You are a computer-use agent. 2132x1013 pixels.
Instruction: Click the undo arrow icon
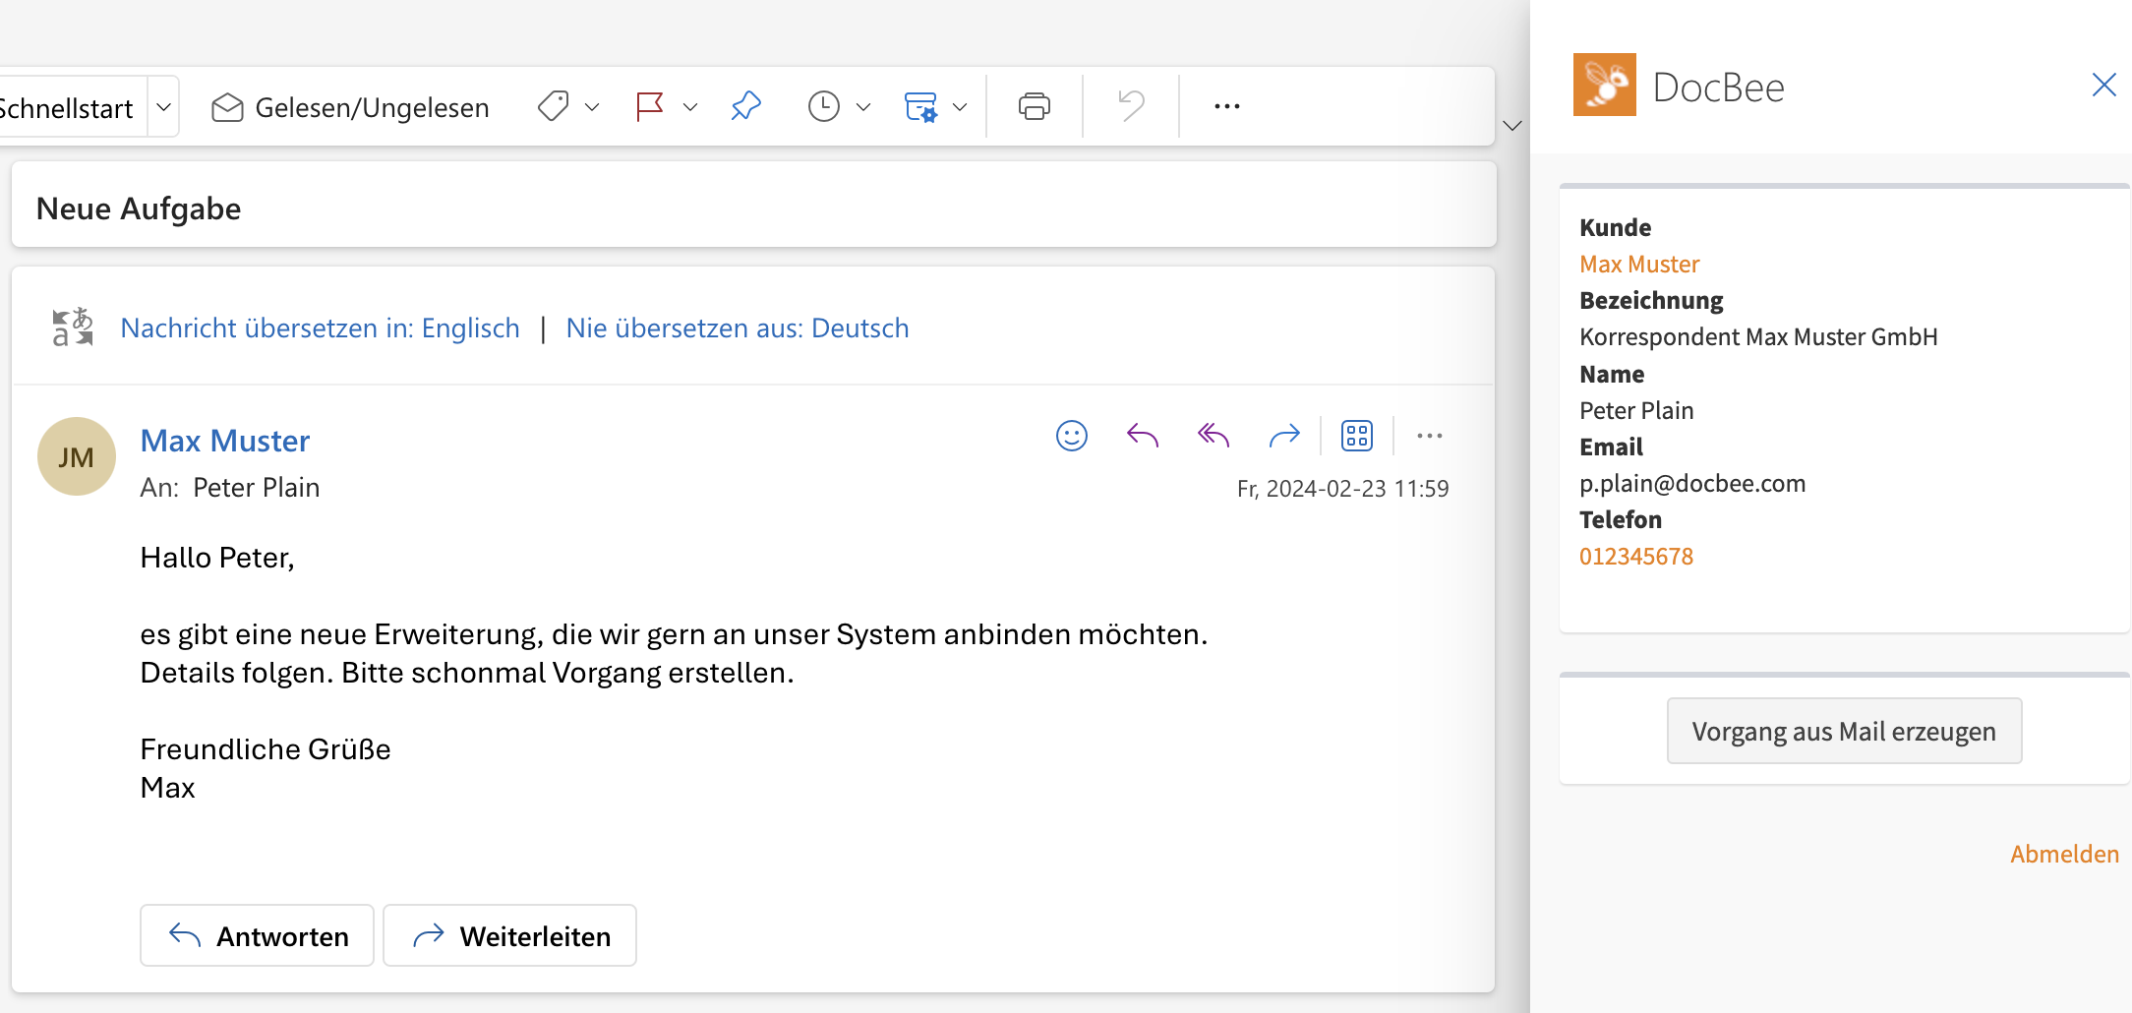tap(1131, 106)
